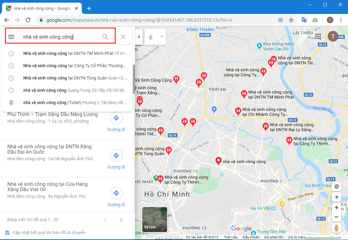Go to previous page of results
The width and height of the screenshot is (348, 240).
click(x=105, y=220)
